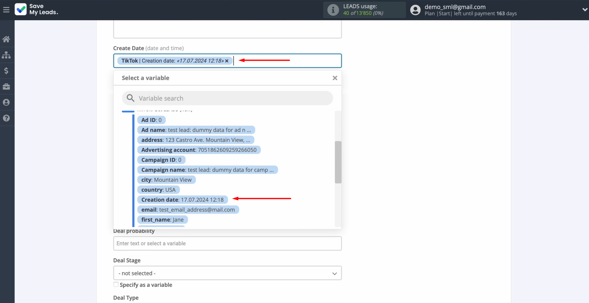Open the hamburger menu
589x303 pixels.
[x=6, y=10]
